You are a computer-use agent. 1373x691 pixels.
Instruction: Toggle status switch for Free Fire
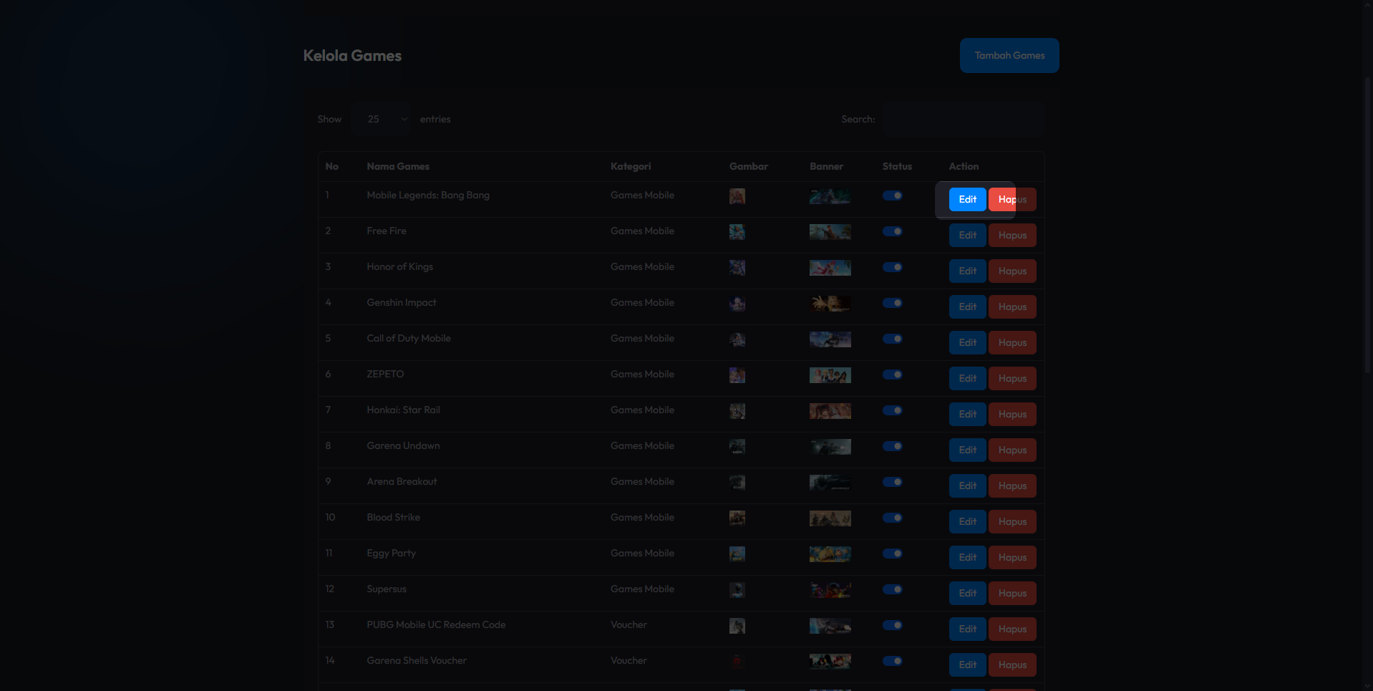[893, 231]
